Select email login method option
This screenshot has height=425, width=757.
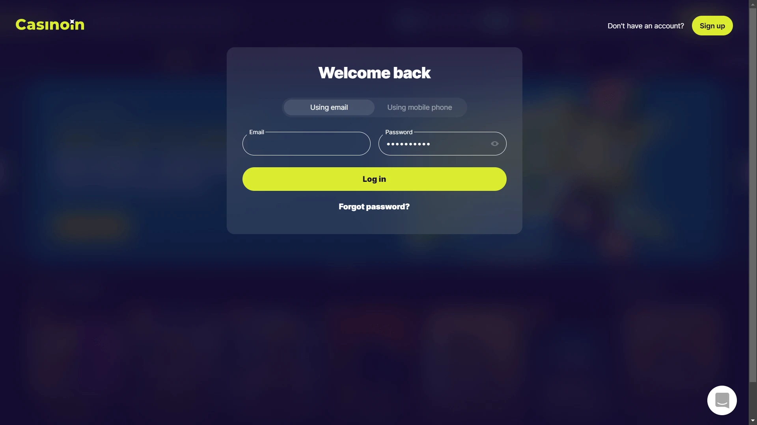pos(329,107)
